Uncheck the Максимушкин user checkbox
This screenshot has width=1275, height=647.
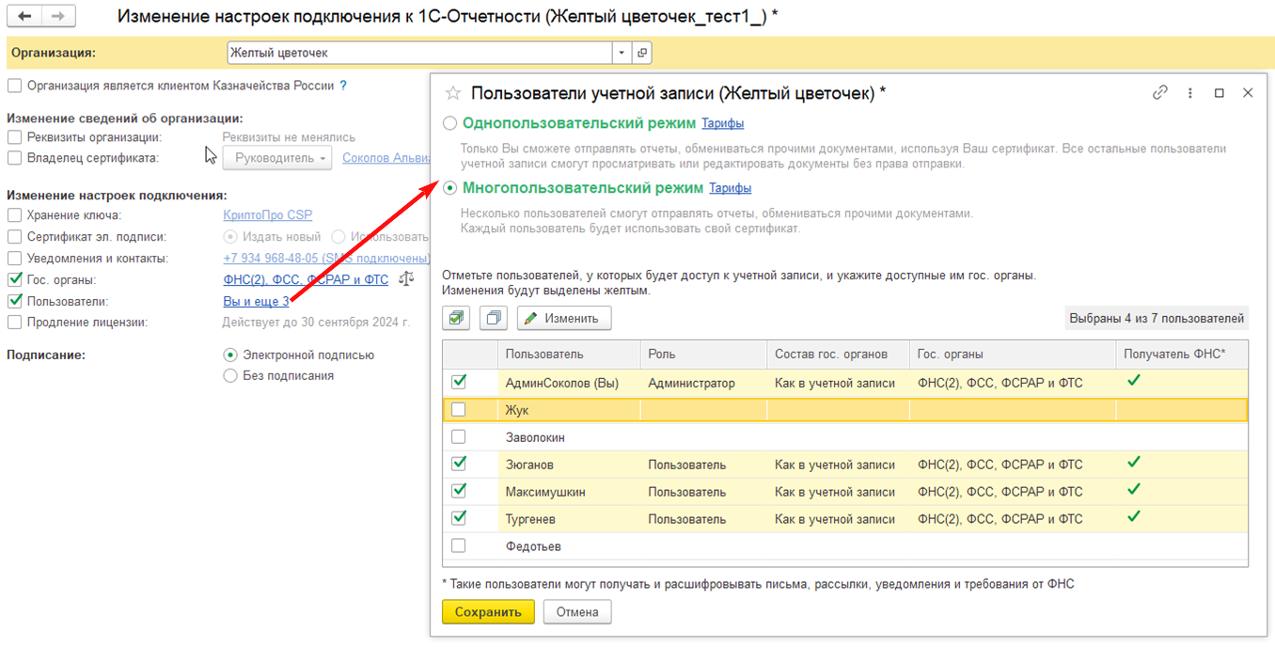(459, 492)
